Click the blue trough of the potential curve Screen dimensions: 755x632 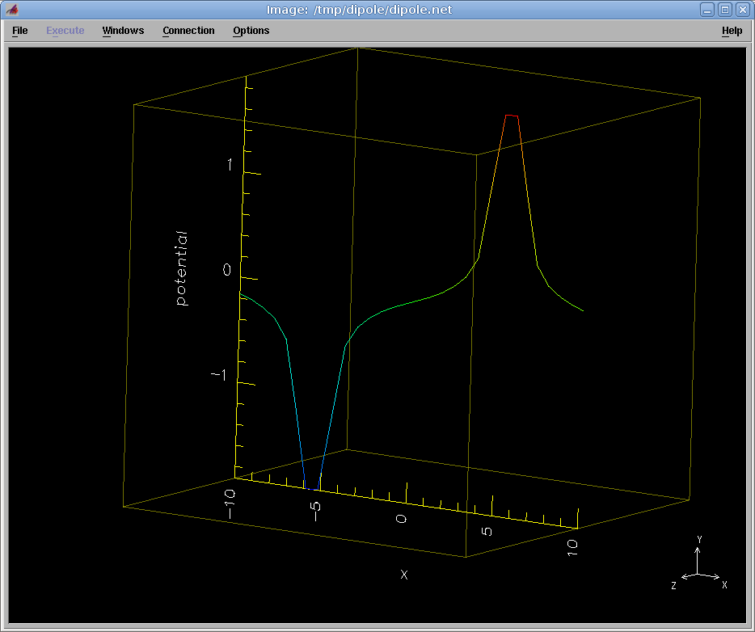(312, 487)
